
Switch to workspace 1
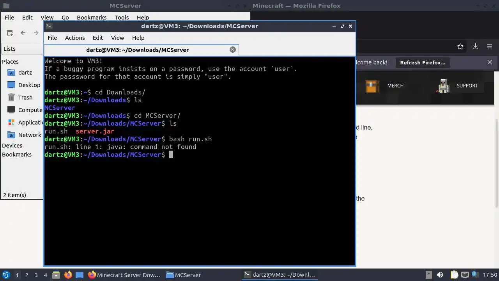17,275
